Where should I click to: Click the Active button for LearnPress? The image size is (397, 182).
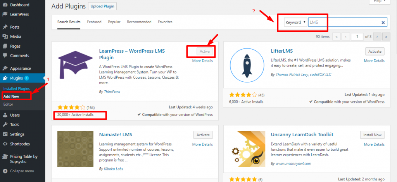point(205,52)
